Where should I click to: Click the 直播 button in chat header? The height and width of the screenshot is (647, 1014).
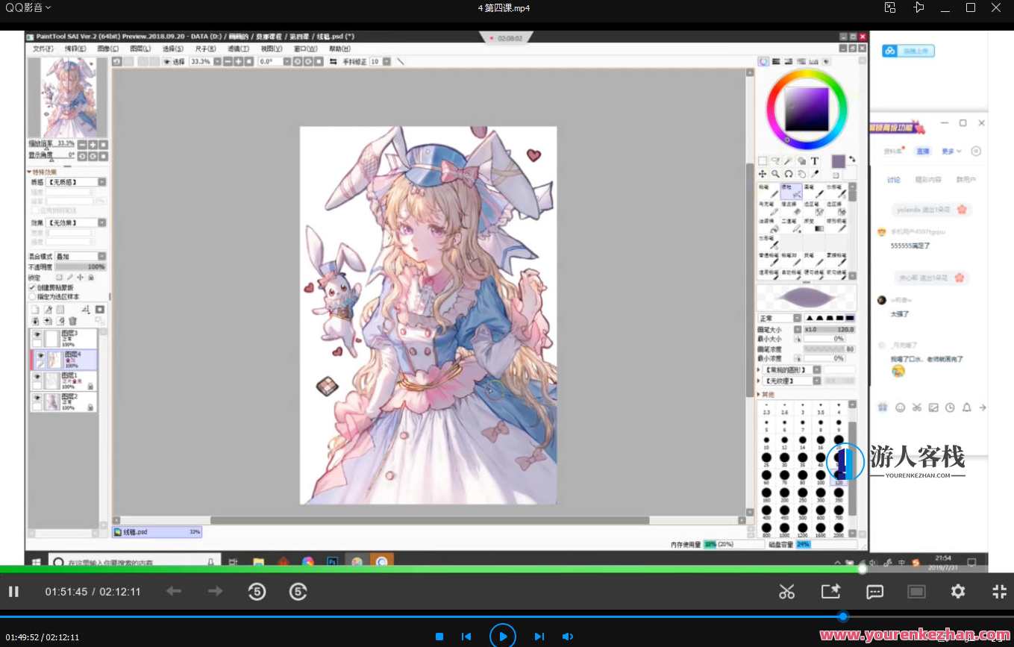[x=923, y=151]
